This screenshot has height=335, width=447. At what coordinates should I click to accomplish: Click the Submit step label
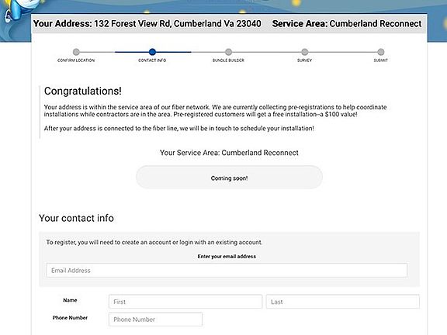point(381,60)
